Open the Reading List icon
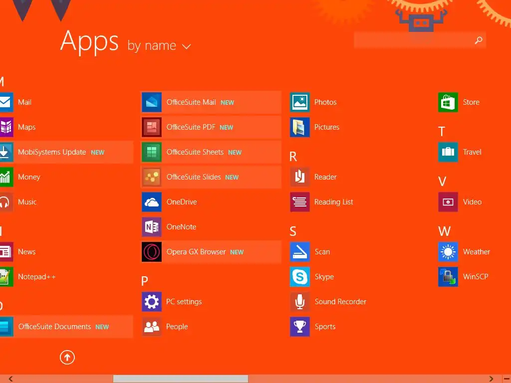Image resolution: width=511 pixels, height=383 pixels. tap(300, 202)
